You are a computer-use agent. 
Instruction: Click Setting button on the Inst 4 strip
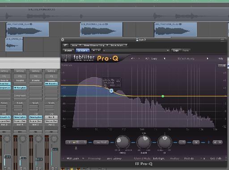click(20, 71)
